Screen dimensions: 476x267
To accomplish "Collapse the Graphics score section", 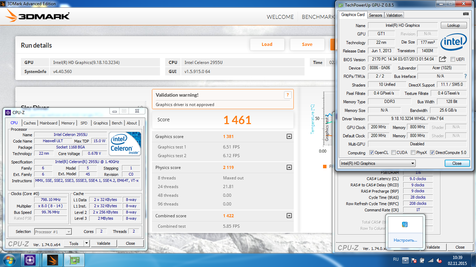I will (x=289, y=137).
